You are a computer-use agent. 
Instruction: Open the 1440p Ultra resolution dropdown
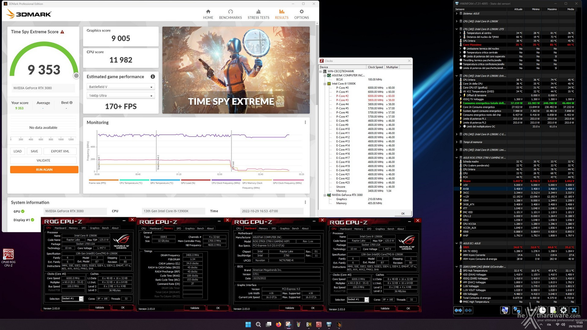pyautogui.click(x=121, y=96)
